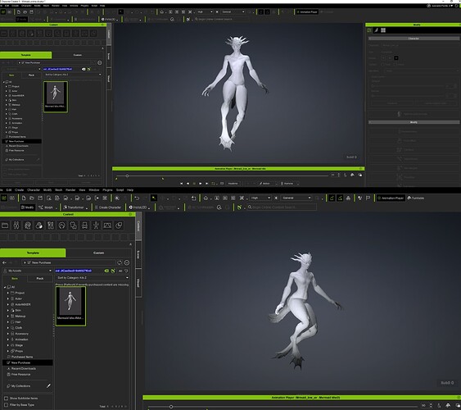Expand Actor tree node in lower window
The height and width of the screenshot is (410, 461).
pos(8,298)
